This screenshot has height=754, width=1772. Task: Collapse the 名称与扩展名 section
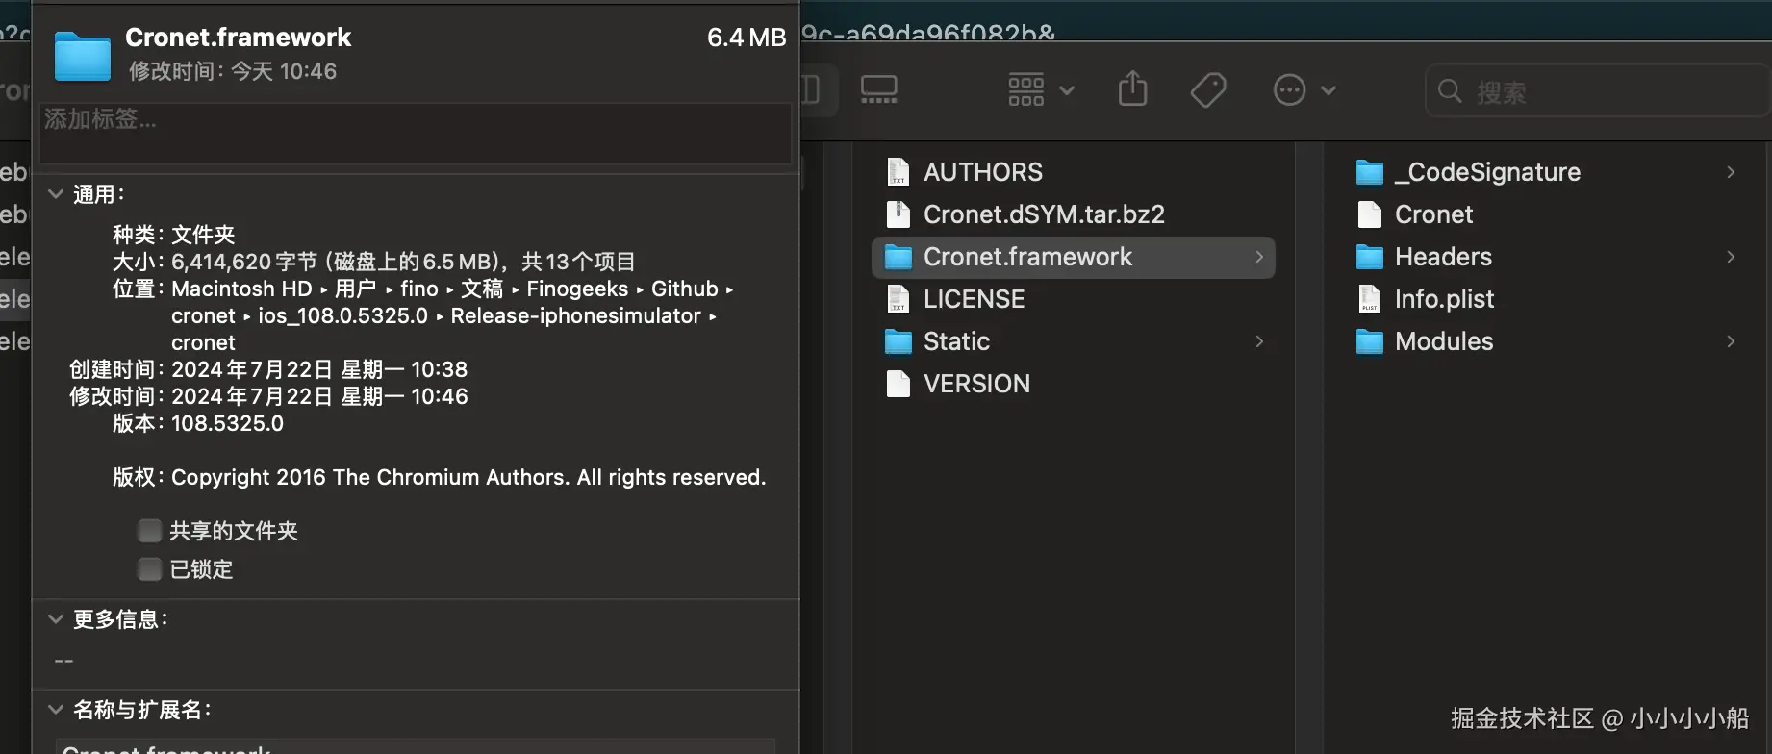[56, 710]
